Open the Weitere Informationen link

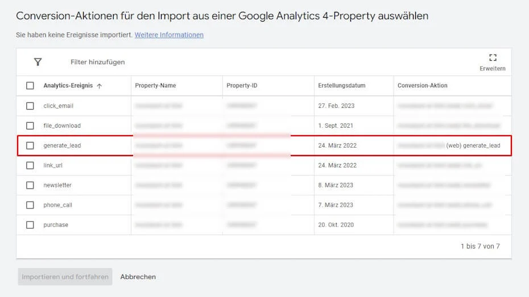click(x=169, y=35)
